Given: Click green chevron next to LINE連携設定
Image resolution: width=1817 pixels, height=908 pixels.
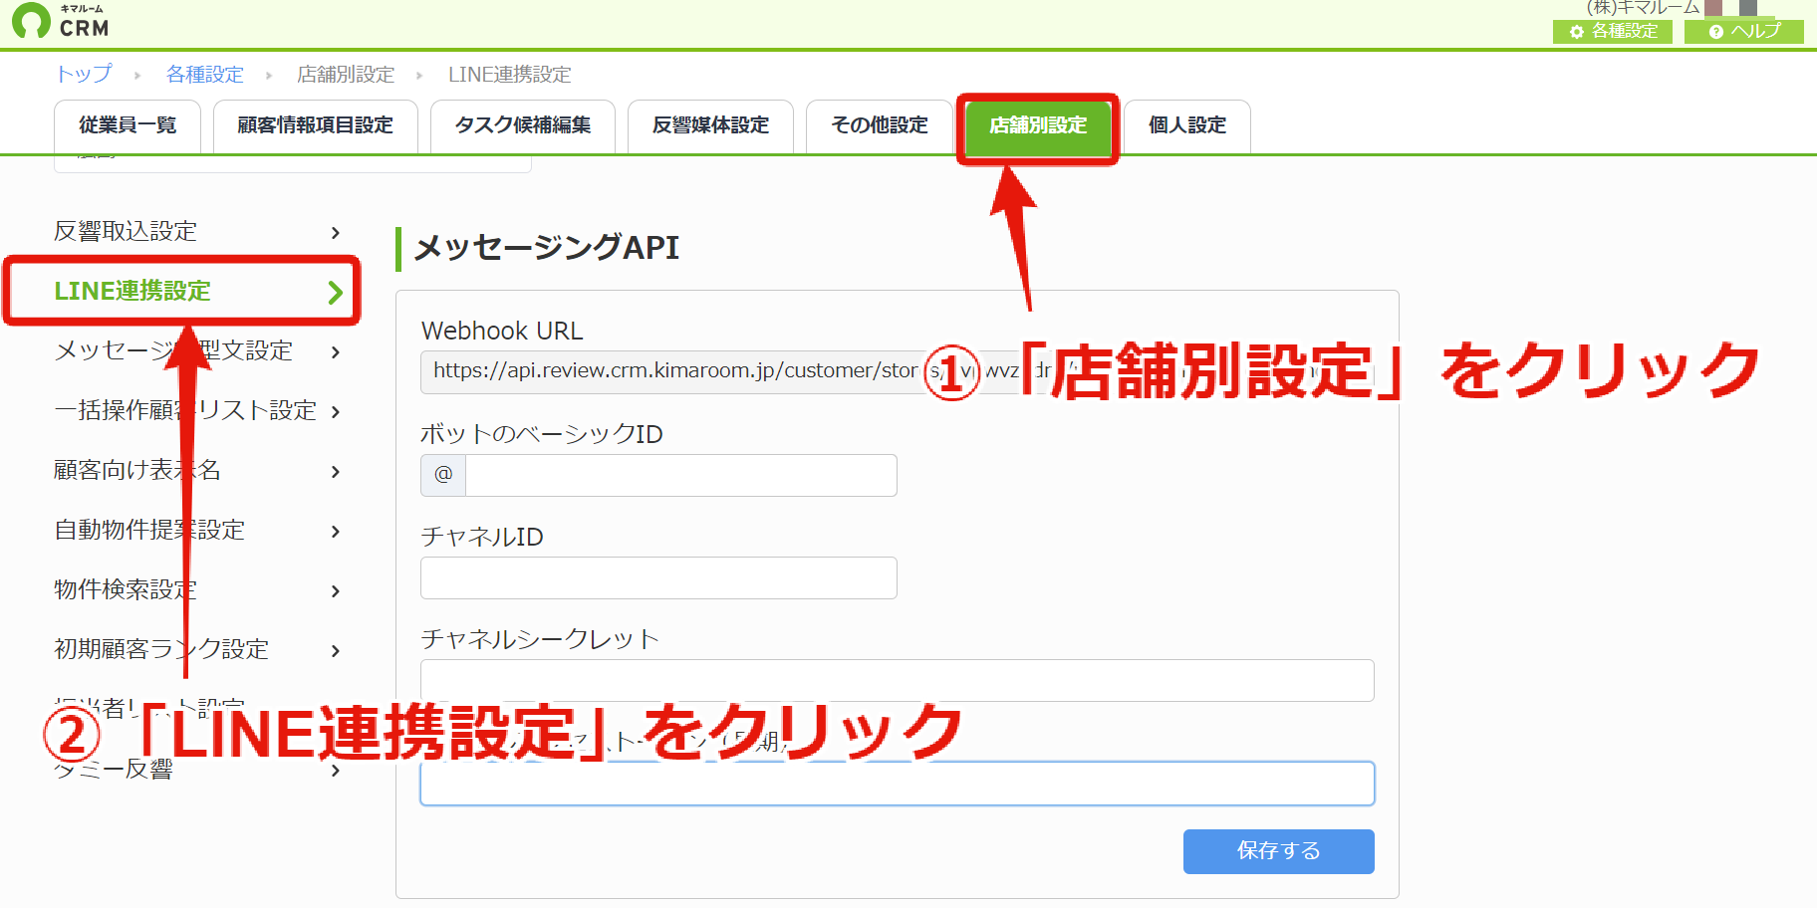Looking at the screenshot, I should 336,292.
